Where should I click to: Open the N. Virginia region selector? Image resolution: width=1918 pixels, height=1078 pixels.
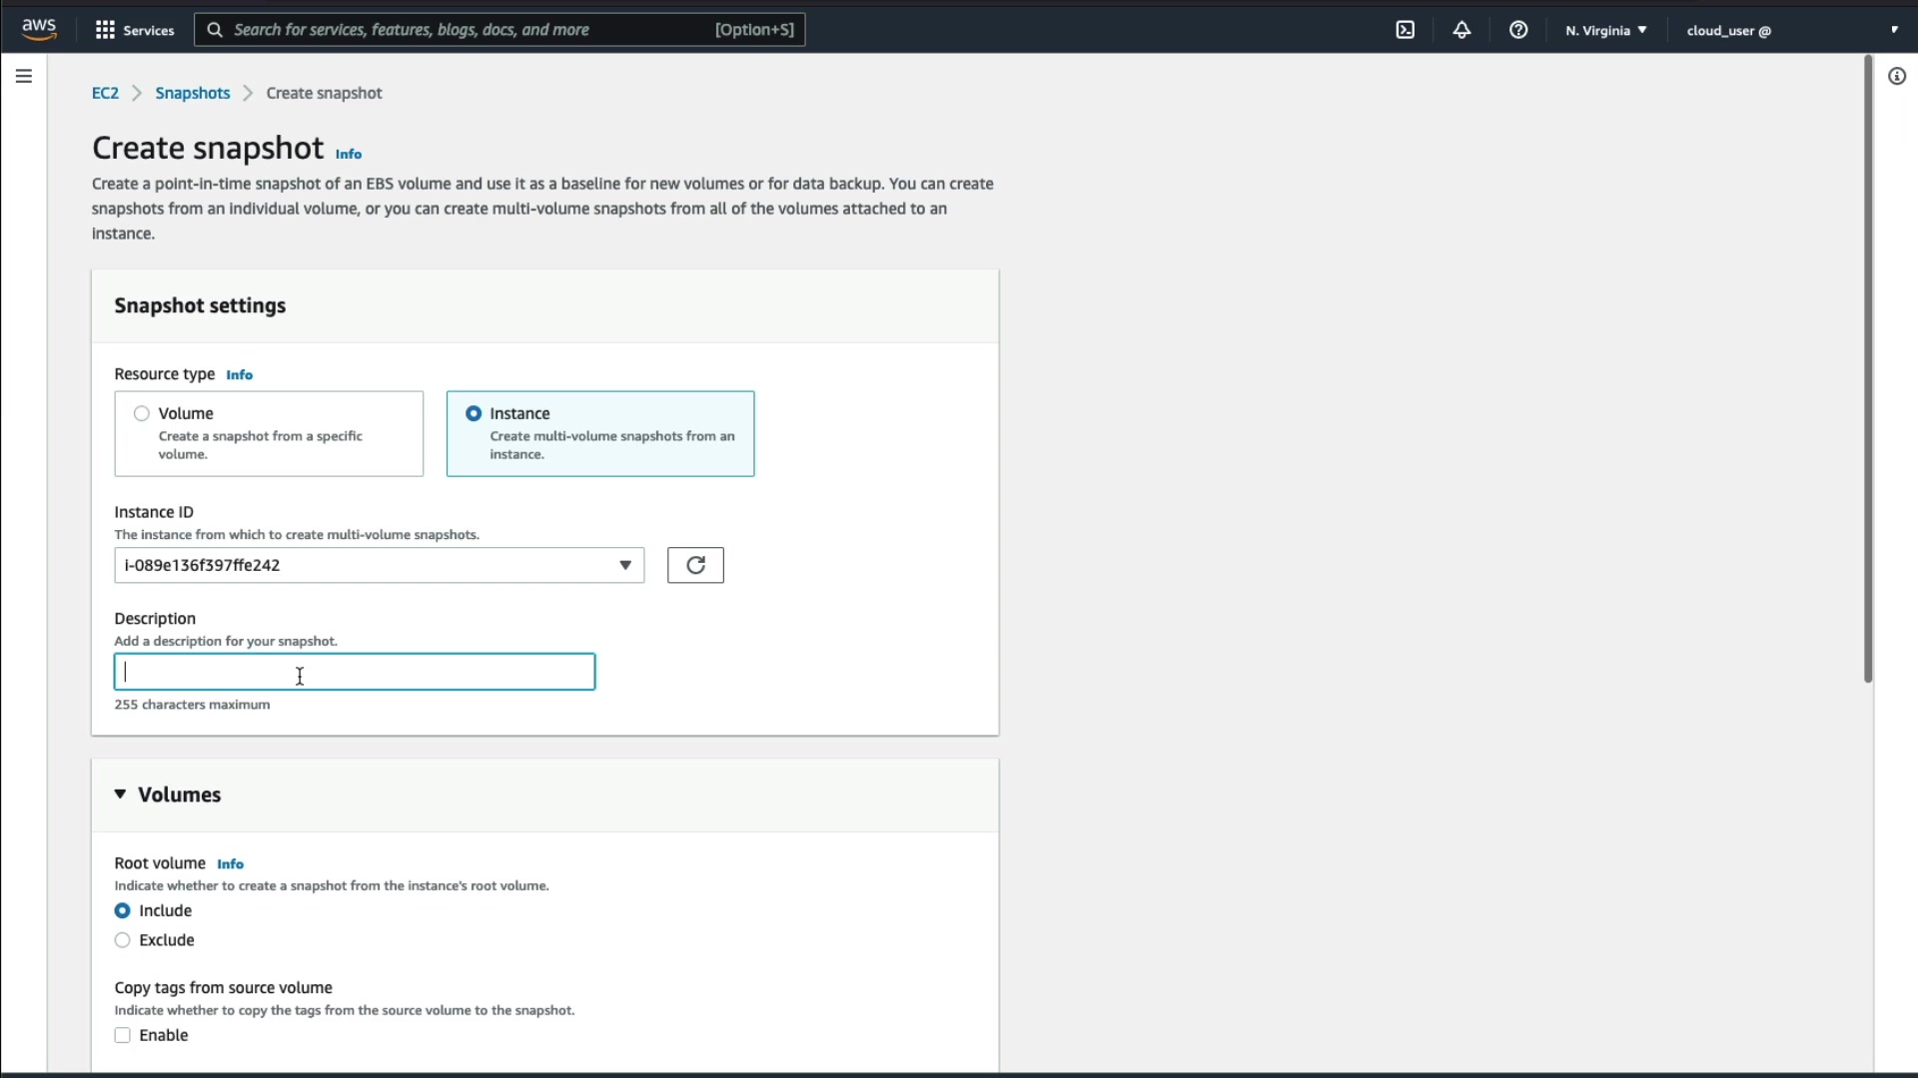tap(1605, 30)
